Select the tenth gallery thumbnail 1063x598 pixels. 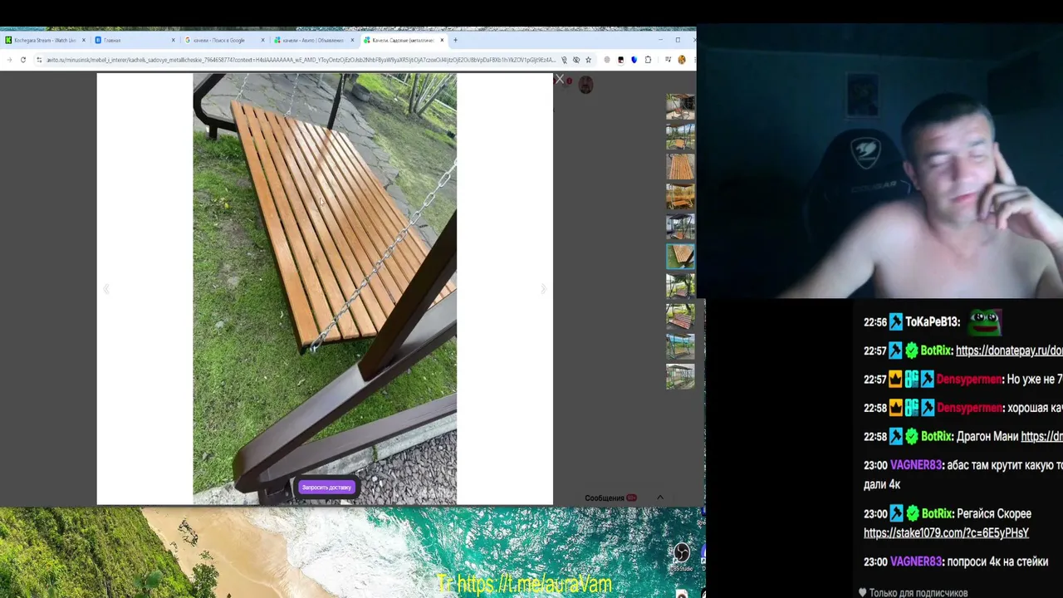click(680, 376)
